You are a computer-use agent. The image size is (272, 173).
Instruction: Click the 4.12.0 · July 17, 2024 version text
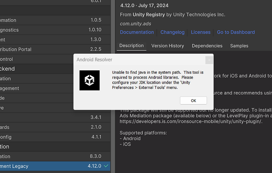point(144,5)
